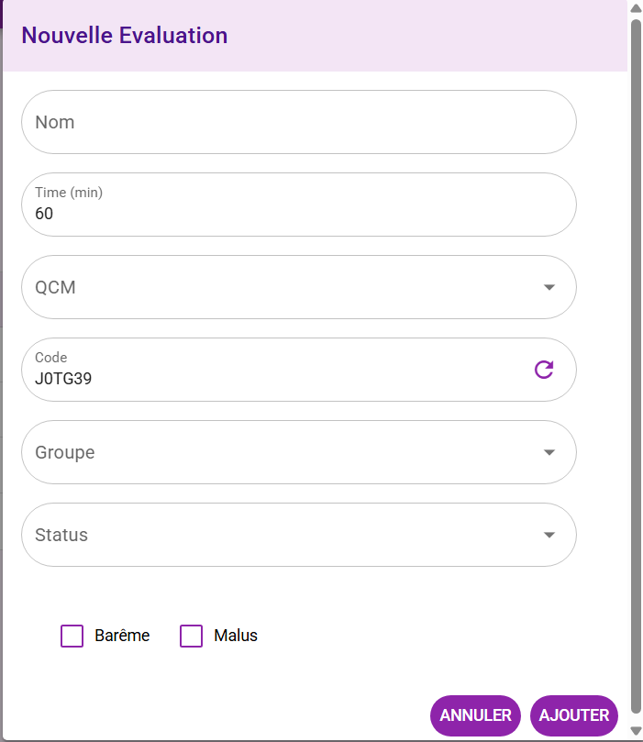
Task: Open the QCM type dropdown
Action: [x=298, y=287]
